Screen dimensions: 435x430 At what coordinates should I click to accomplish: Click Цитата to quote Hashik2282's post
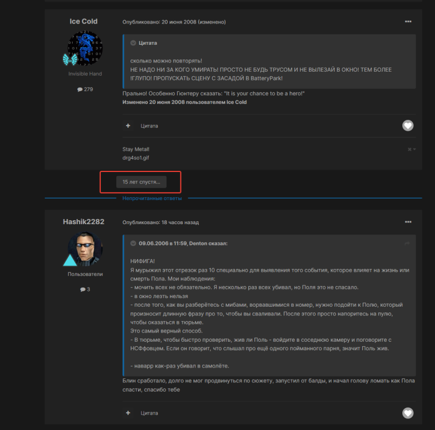148,413
